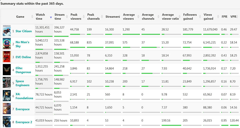Select No Man's Sky peak viewers 68,188
240x128 pixels.
pos(74,42)
